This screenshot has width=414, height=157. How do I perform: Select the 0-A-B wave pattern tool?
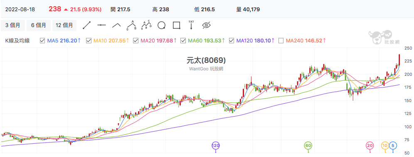tap(131, 25)
